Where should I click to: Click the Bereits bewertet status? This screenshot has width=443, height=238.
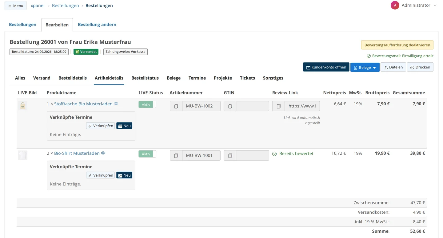click(x=293, y=154)
